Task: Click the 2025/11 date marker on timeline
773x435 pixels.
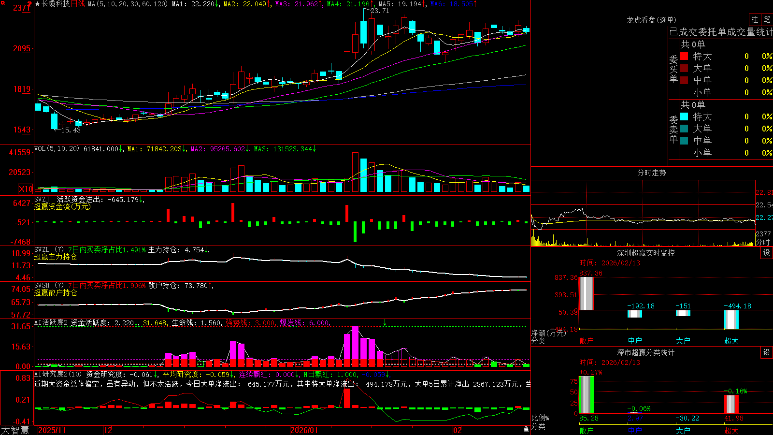Action: pos(52,430)
